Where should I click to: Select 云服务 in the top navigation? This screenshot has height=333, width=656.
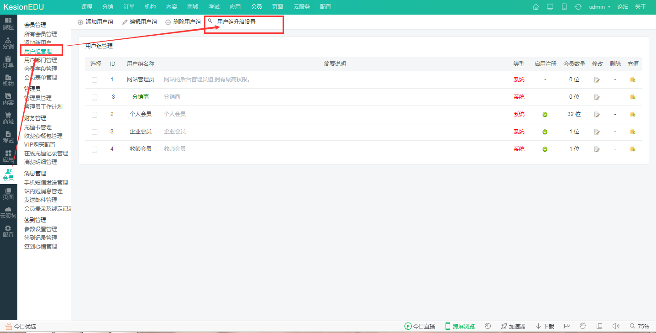pyautogui.click(x=302, y=7)
